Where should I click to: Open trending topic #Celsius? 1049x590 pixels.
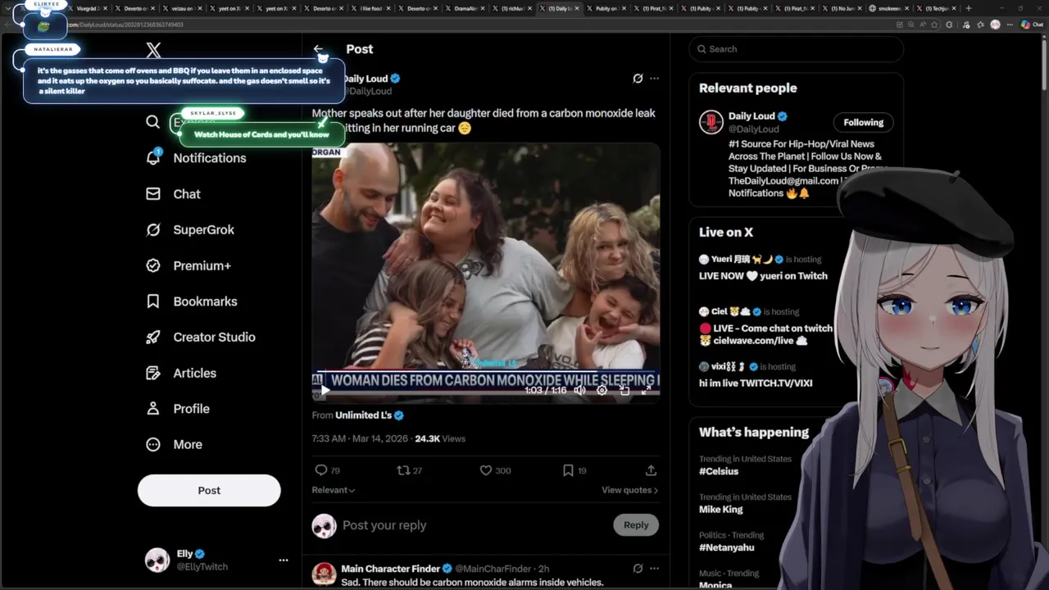pyautogui.click(x=719, y=471)
